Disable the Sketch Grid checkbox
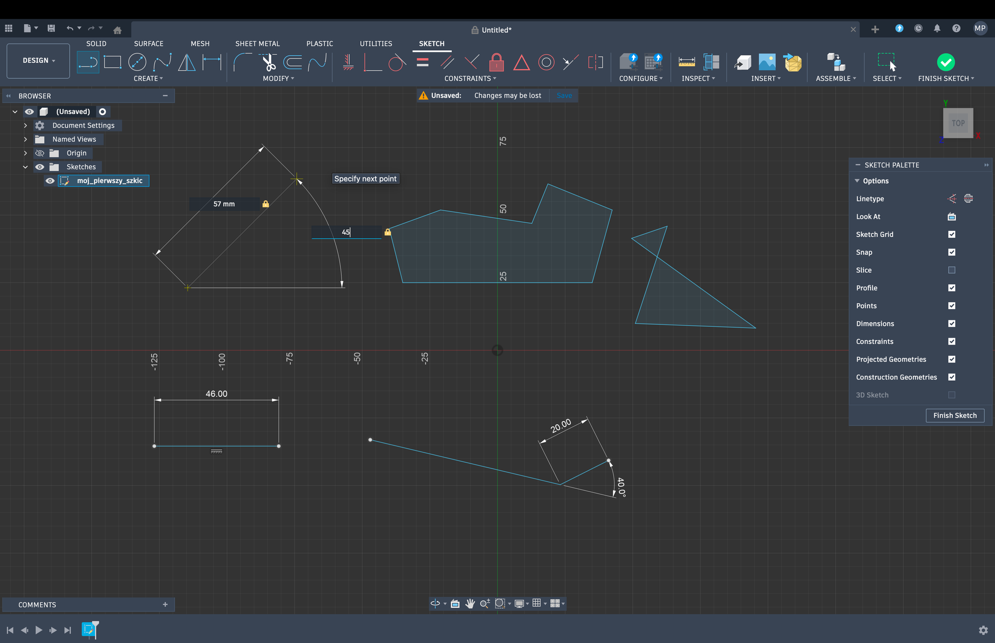Viewport: 995px width, 643px height. [952, 234]
